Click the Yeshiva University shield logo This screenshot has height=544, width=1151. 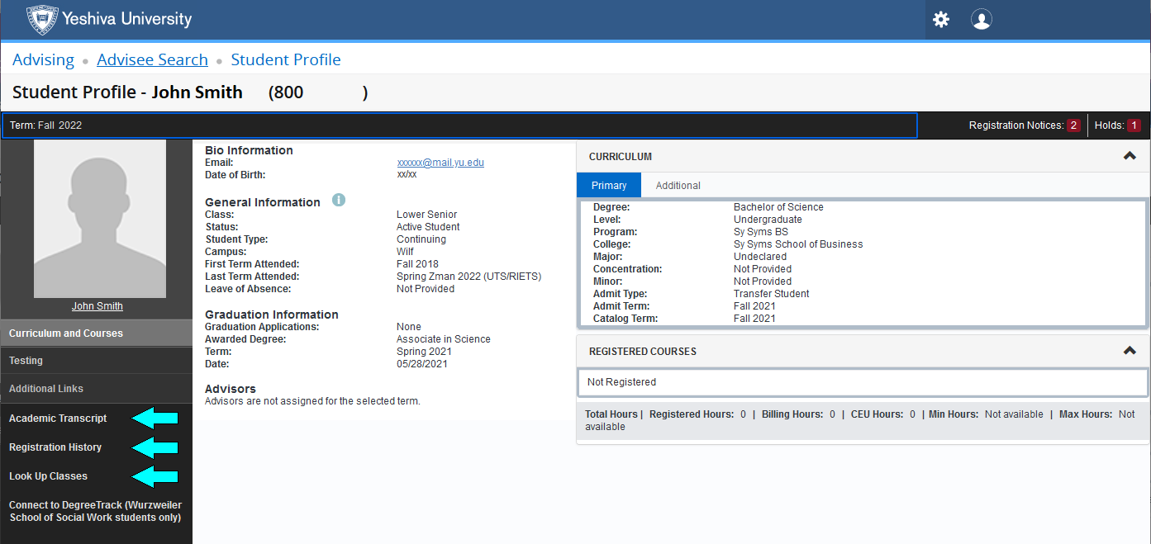tap(42, 19)
